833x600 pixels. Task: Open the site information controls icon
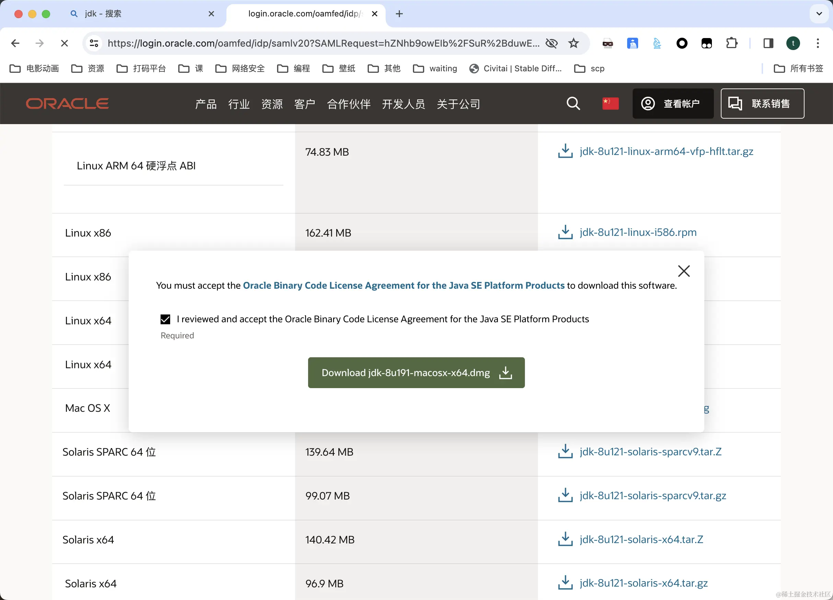pos(94,43)
